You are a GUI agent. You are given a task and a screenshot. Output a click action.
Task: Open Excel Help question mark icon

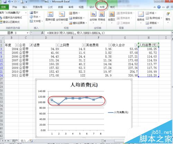[x=159, y=7]
